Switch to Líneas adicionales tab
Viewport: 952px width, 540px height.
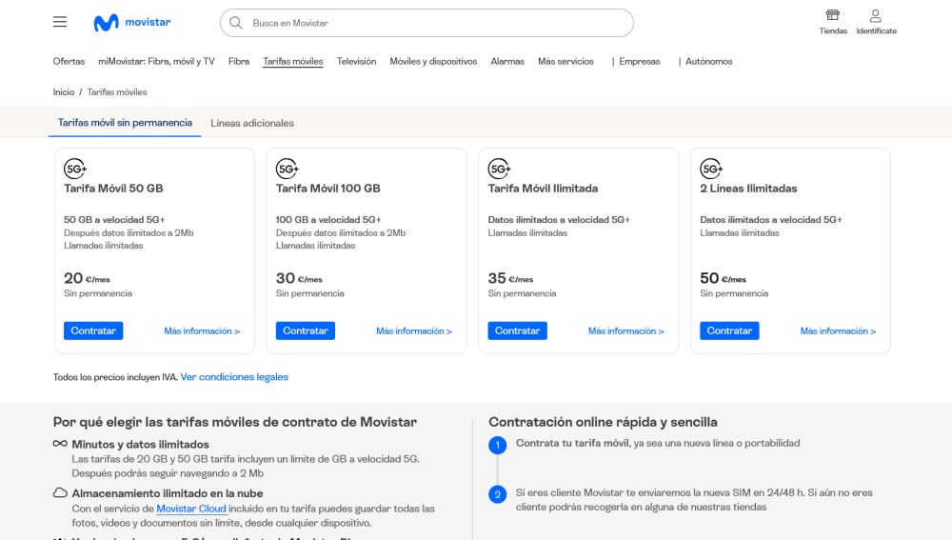click(252, 123)
